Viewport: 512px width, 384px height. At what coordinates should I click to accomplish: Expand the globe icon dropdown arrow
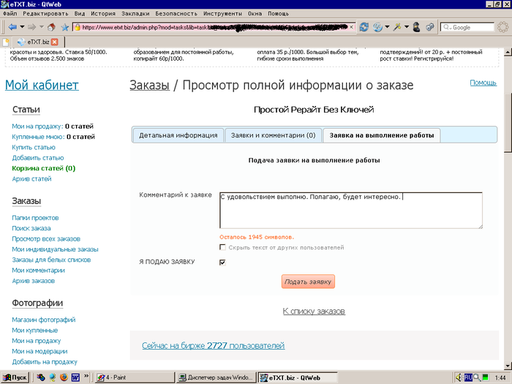pos(388,27)
